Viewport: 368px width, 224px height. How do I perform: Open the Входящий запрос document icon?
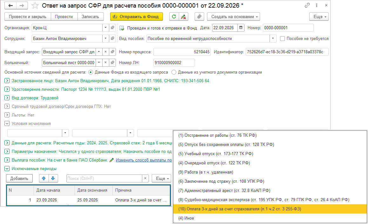pyautogui.click(x=113, y=52)
